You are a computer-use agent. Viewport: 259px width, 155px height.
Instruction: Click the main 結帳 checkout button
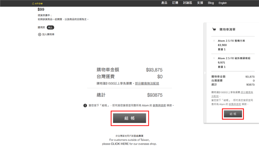pyautogui.click(x=129, y=118)
